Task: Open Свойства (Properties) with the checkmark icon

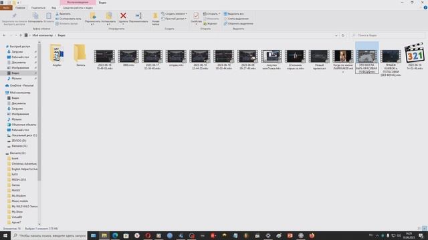Action: point(196,15)
